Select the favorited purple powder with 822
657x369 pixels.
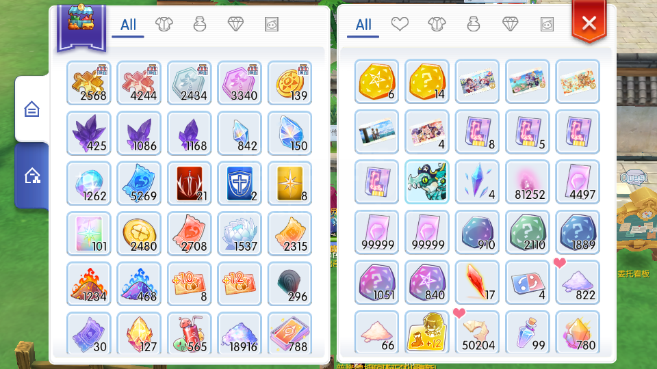coord(578,282)
